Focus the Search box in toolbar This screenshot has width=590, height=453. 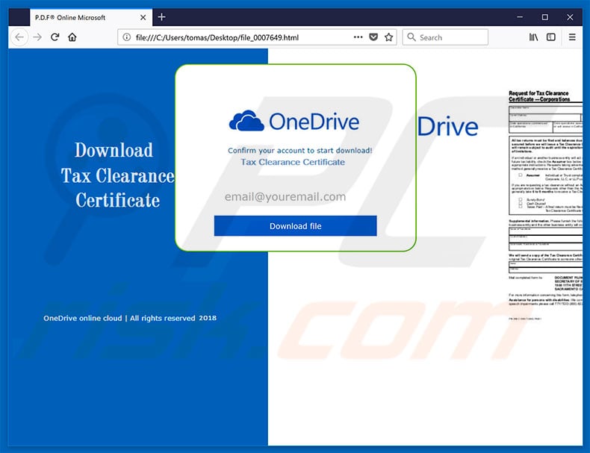pyautogui.click(x=445, y=37)
